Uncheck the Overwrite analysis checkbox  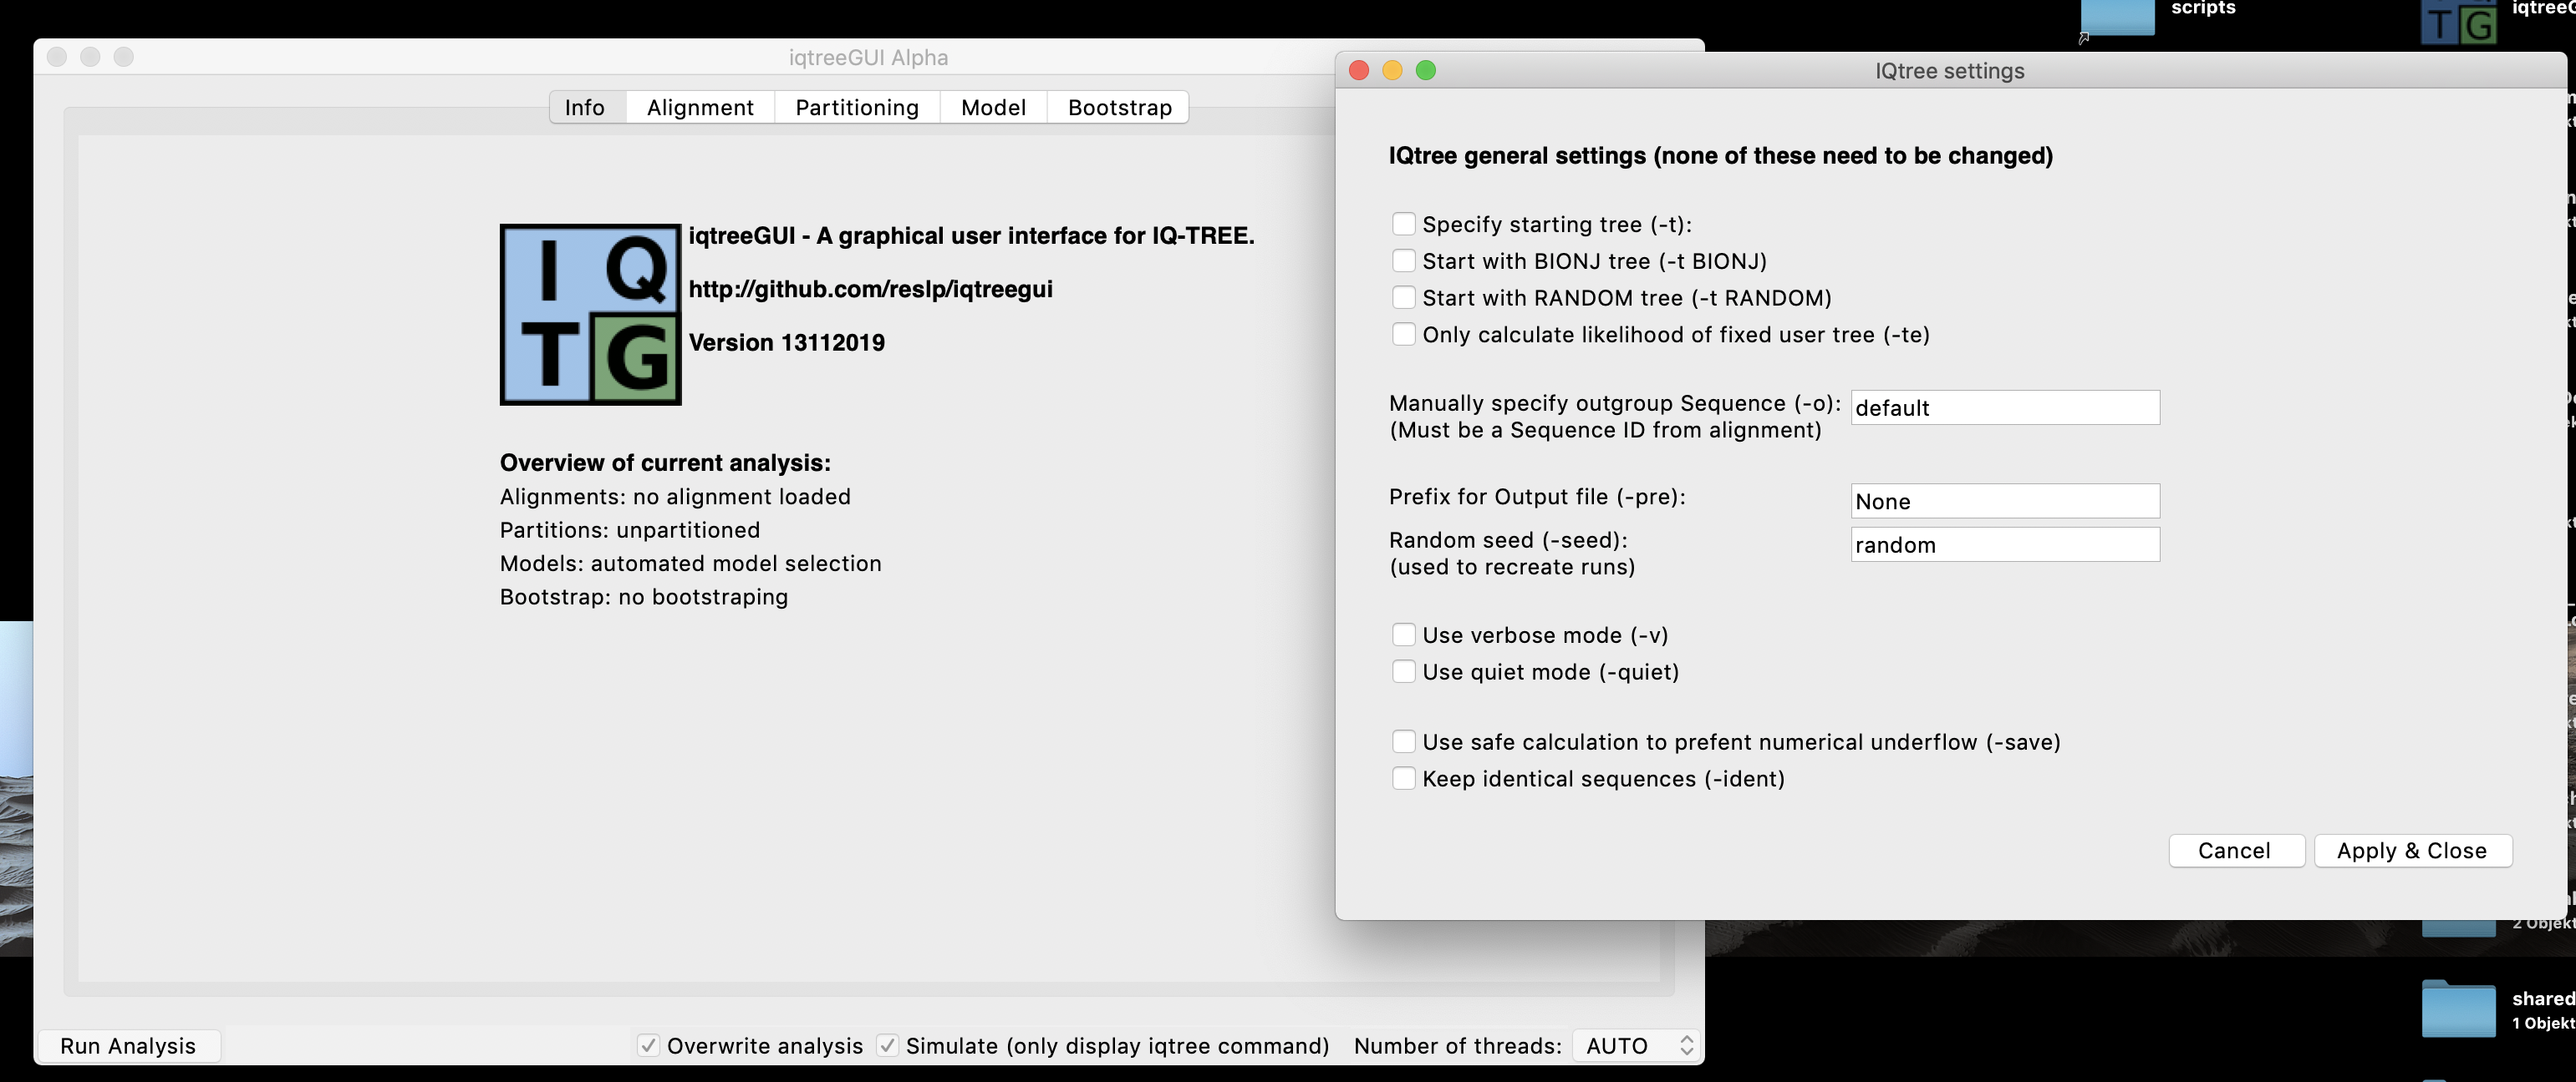click(648, 1045)
